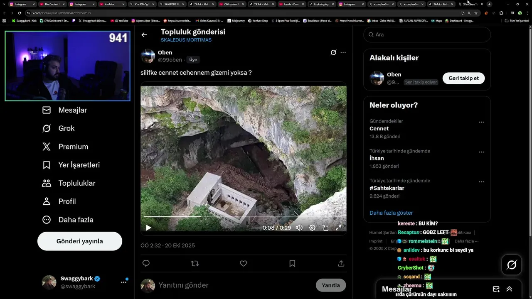The height and width of the screenshot is (299, 532).
Task: Expand Daha fazla in the footer links
Action: pos(466,241)
